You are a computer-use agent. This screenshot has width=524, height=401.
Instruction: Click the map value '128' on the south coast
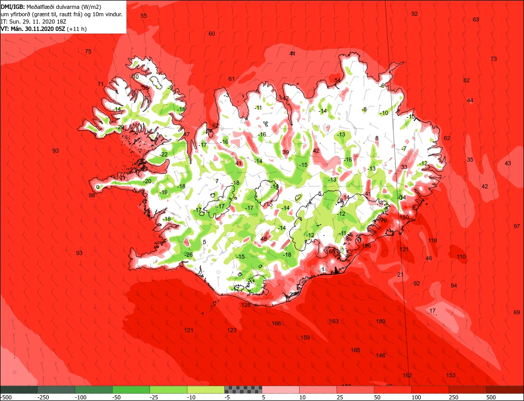click(x=246, y=305)
